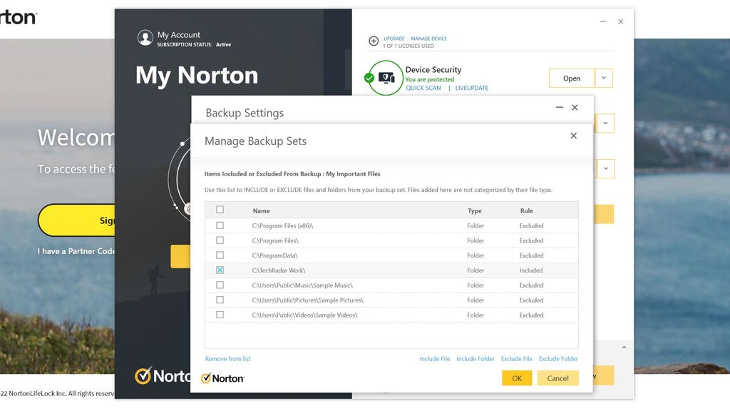Collapse the panel using the caret at bottom right

pos(624,347)
